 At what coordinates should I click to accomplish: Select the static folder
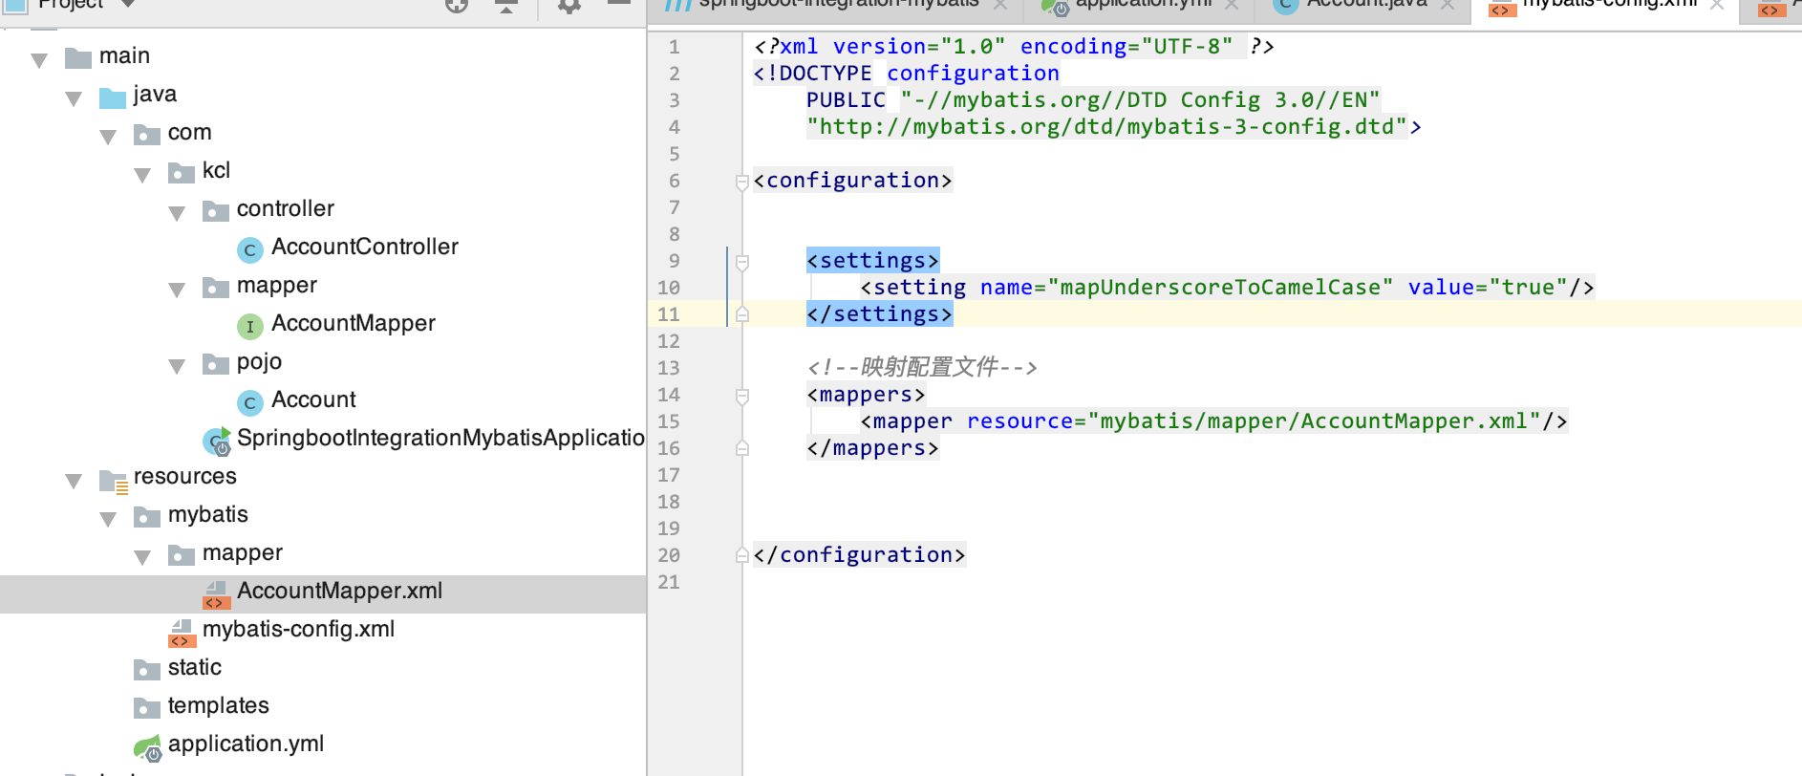pos(194,667)
